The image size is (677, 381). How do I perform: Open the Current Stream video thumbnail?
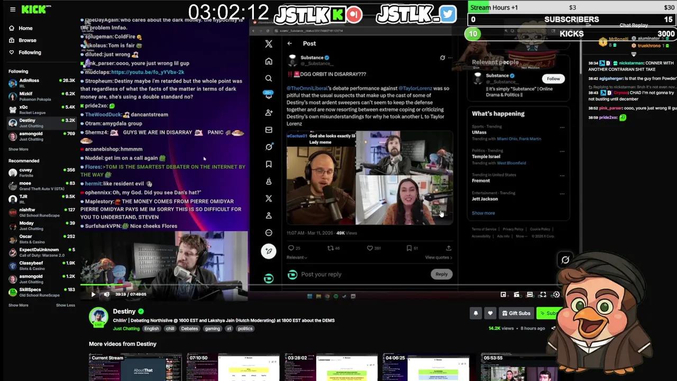click(135, 367)
